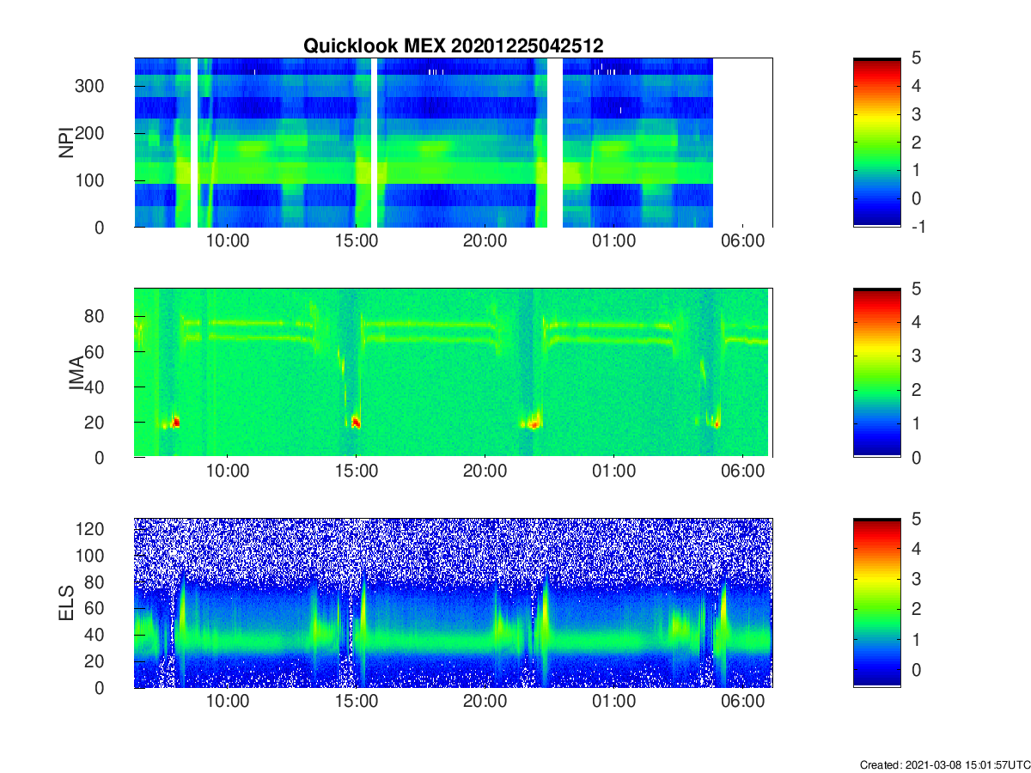Click the IMA y-axis label
This screenshot has width=1031, height=773.
click(77, 373)
